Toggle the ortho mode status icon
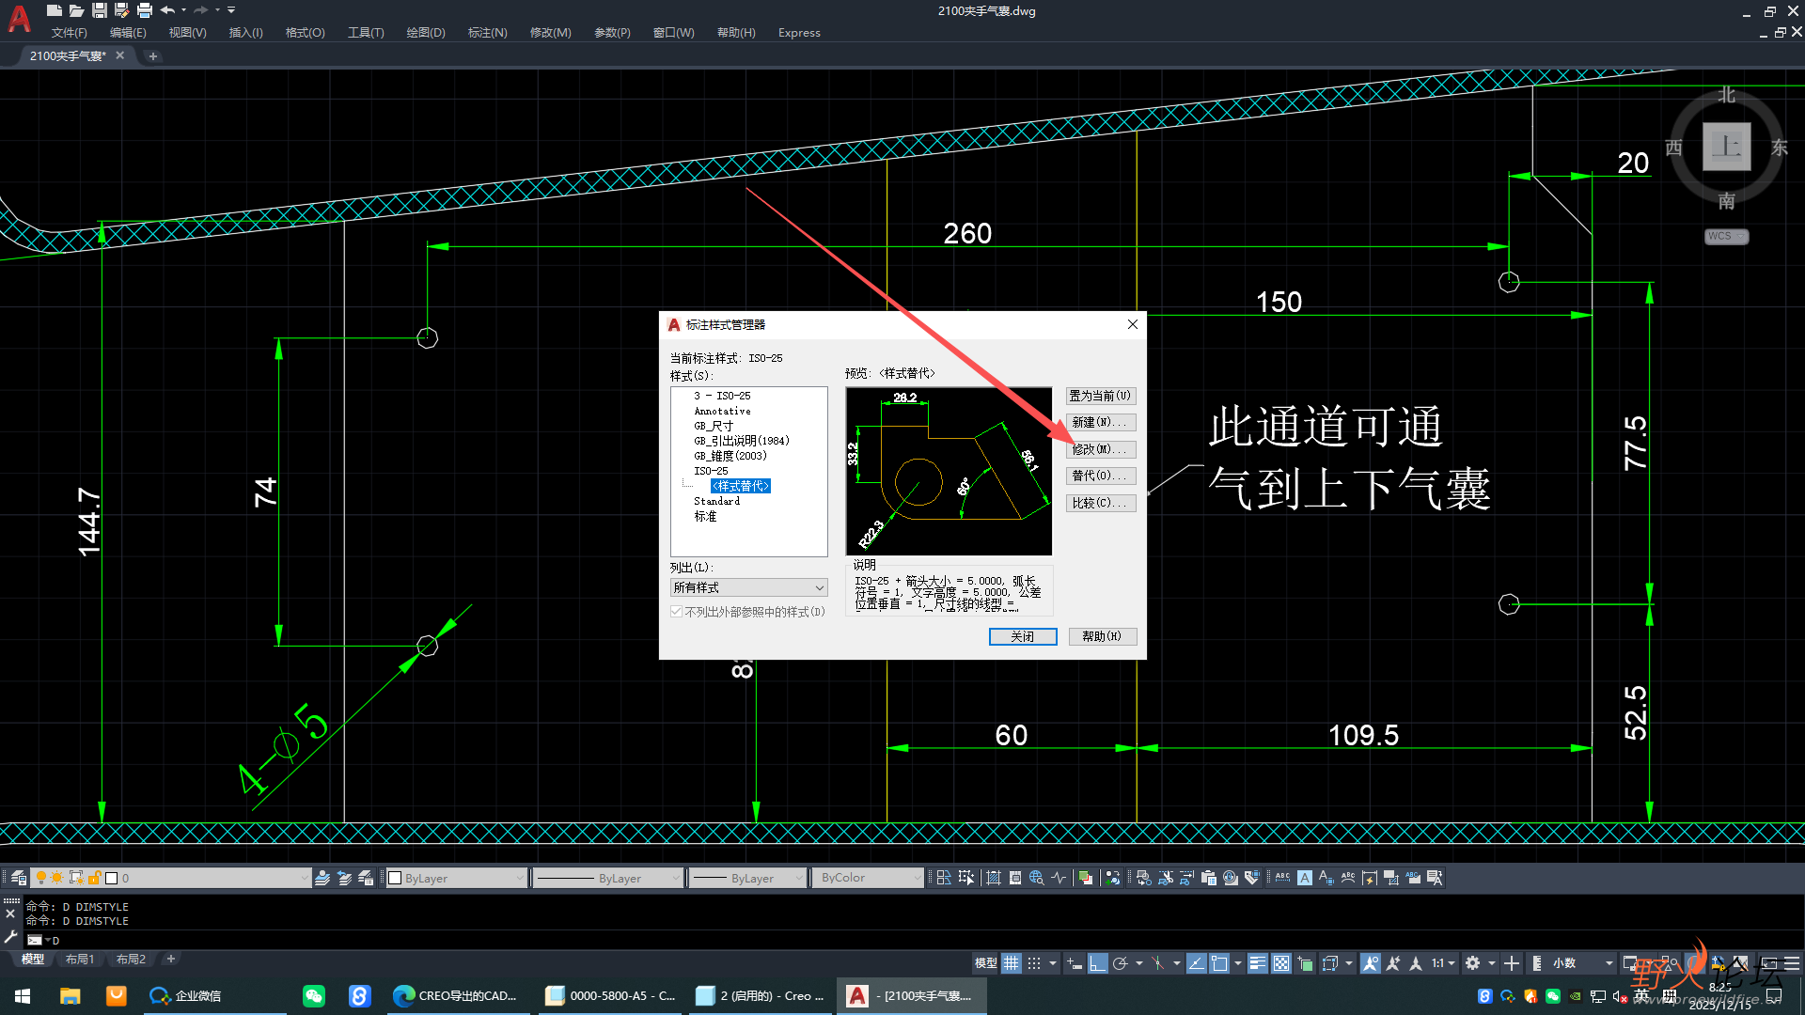 tap(1097, 963)
